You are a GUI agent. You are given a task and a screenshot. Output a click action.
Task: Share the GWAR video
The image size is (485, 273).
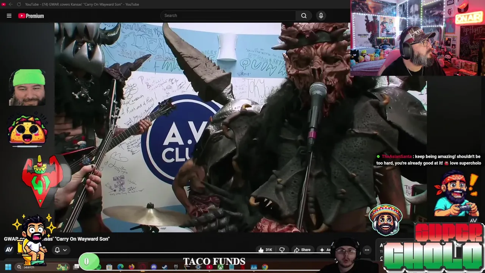tap(302, 250)
